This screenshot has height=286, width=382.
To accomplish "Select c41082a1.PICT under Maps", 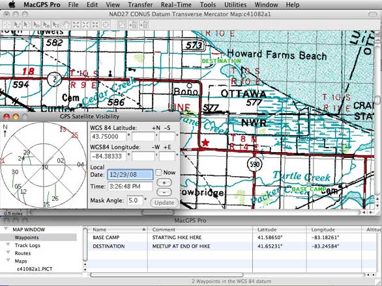I will [35, 269].
